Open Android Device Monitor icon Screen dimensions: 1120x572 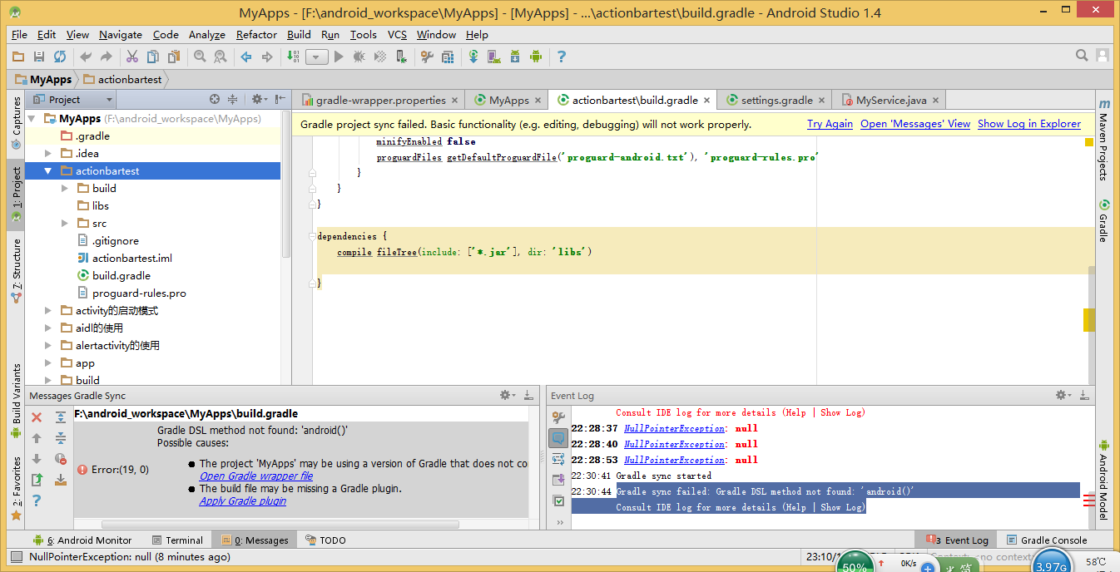coord(536,57)
